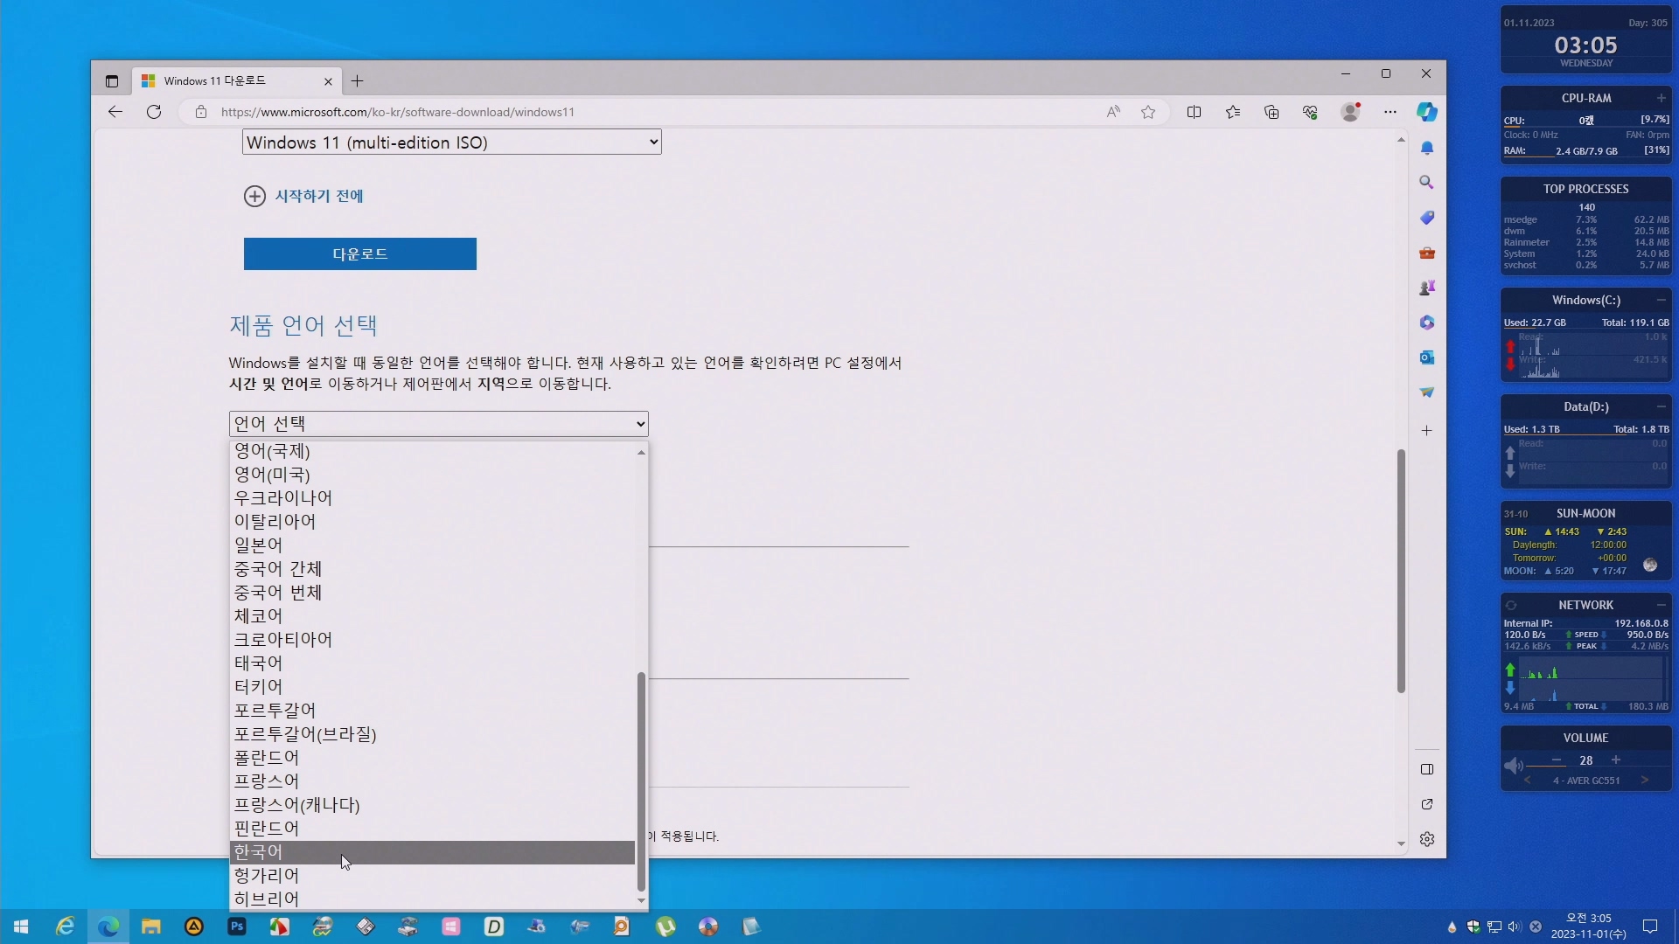Open the sidebar Tools briefcase icon
The height and width of the screenshot is (944, 1679).
click(x=1427, y=253)
